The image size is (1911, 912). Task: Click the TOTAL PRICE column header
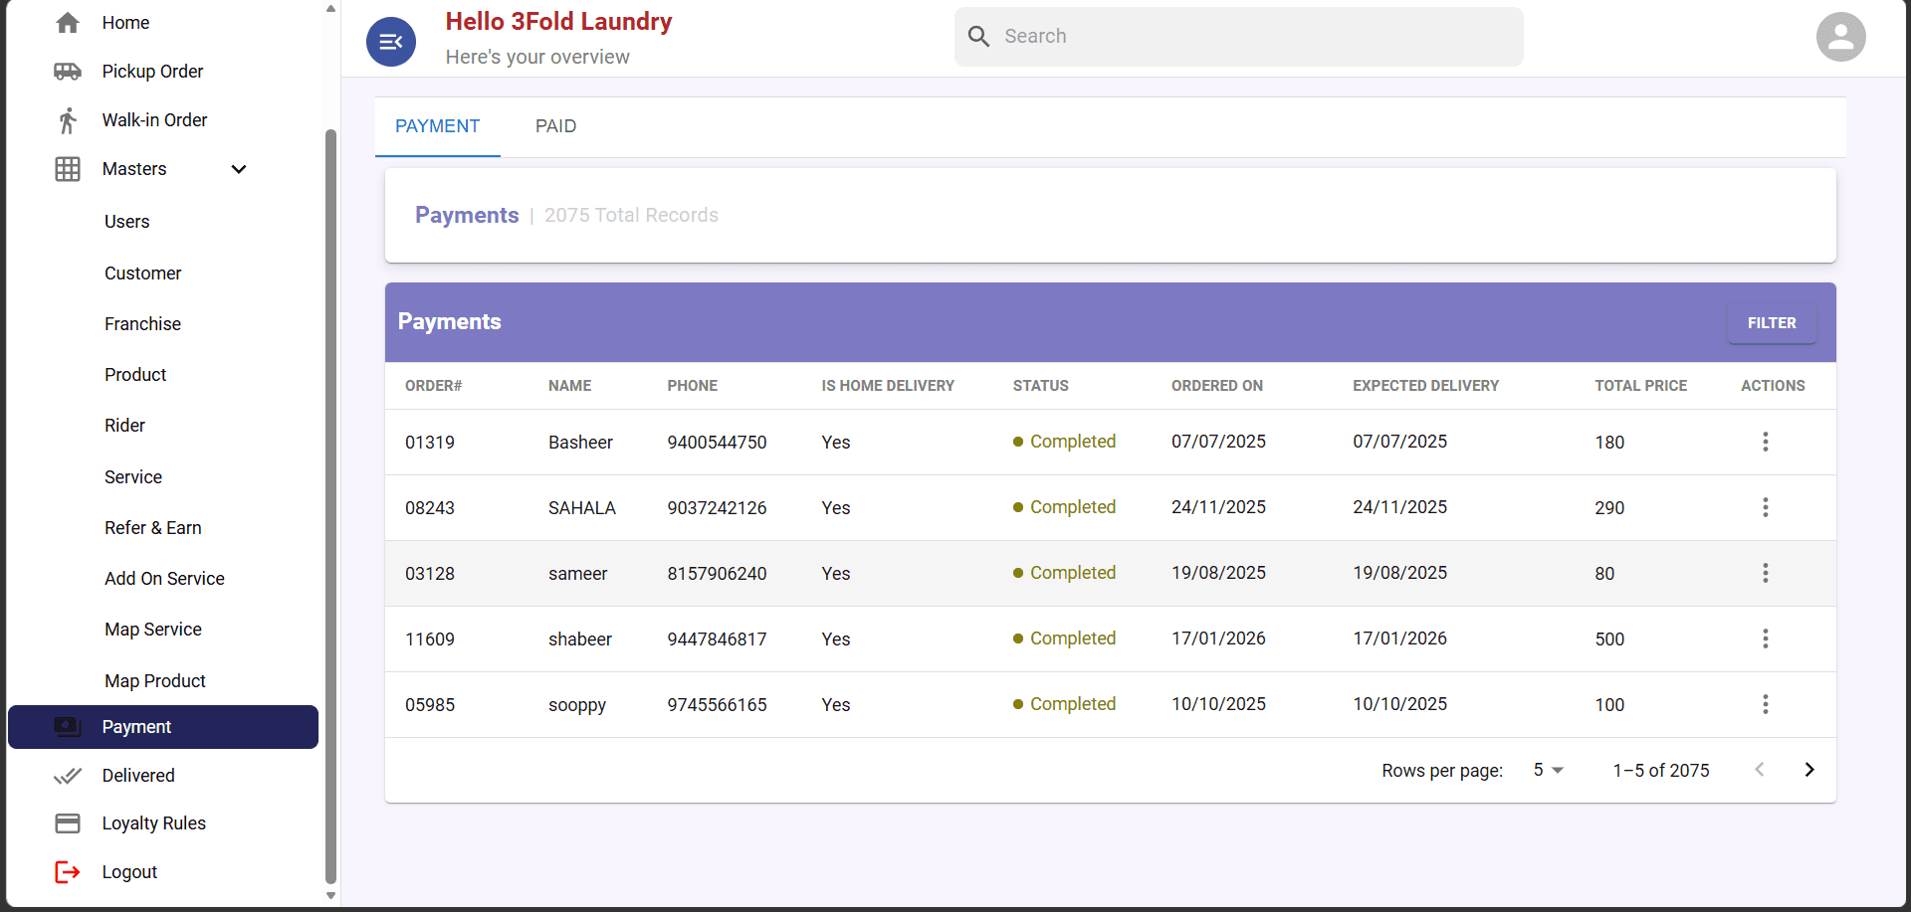(1640, 386)
